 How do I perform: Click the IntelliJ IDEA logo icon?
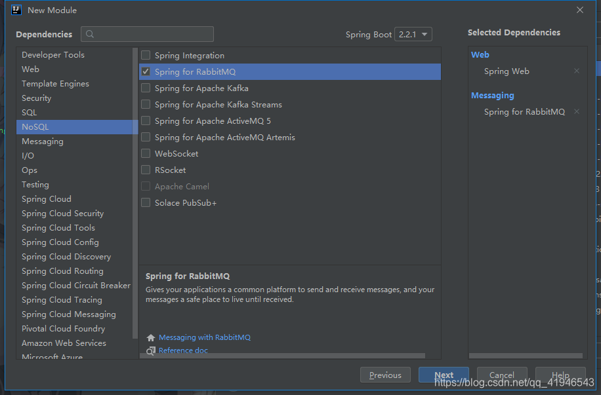(16, 10)
